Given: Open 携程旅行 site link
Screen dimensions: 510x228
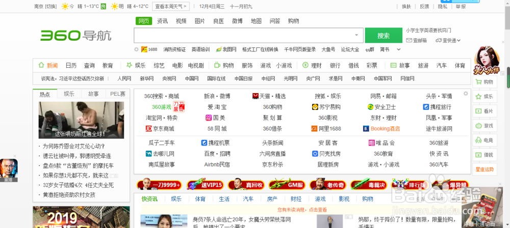Looking at the screenshot, I should coord(437,107).
